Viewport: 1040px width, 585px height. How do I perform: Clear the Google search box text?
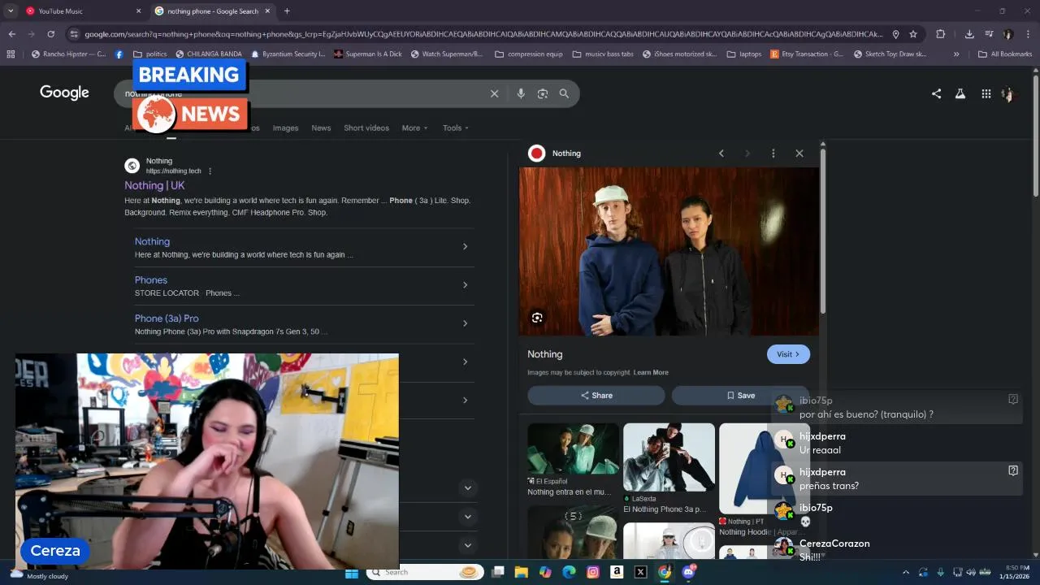coord(494,93)
